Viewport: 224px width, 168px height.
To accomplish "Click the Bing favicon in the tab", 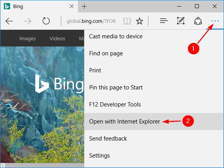I will 7,7.
